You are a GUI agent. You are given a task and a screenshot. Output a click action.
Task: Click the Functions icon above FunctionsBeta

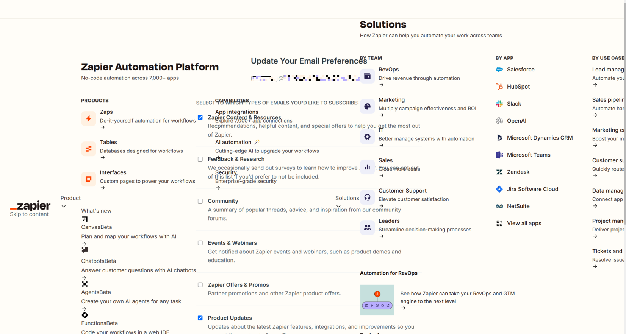(85, 315)
